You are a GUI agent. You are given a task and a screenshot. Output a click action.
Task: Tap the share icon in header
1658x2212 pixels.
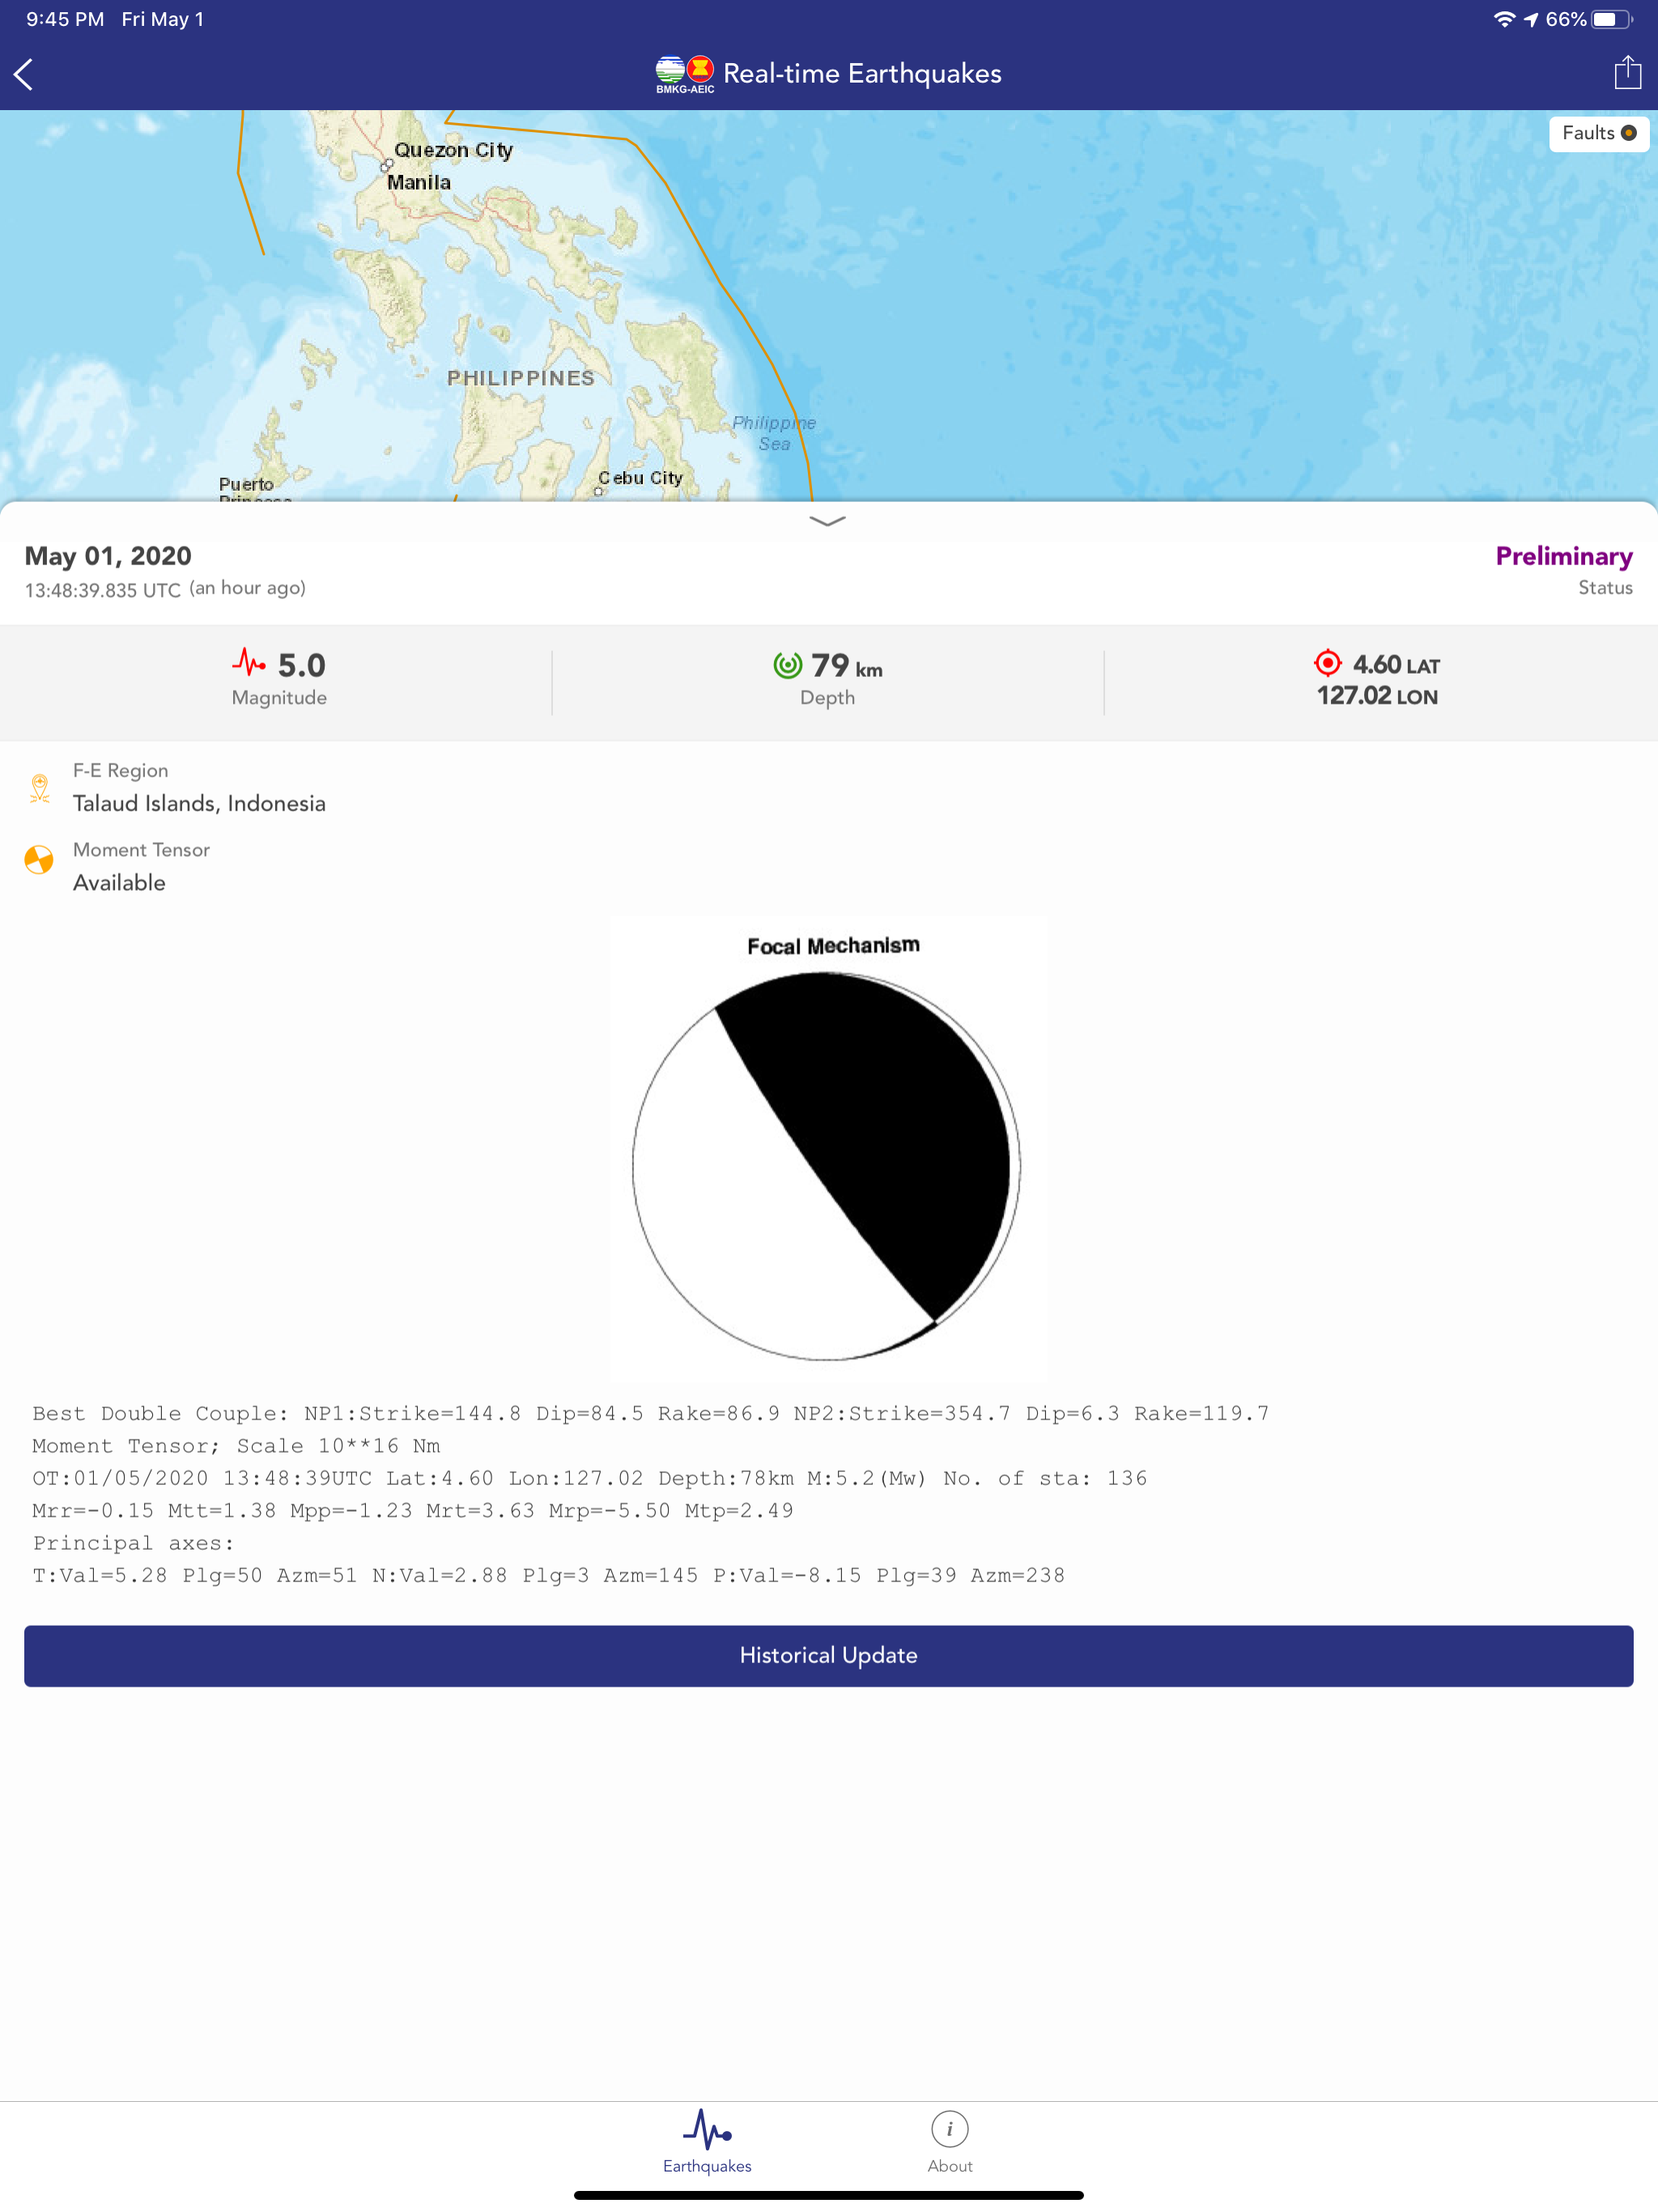coord(1627,72)
